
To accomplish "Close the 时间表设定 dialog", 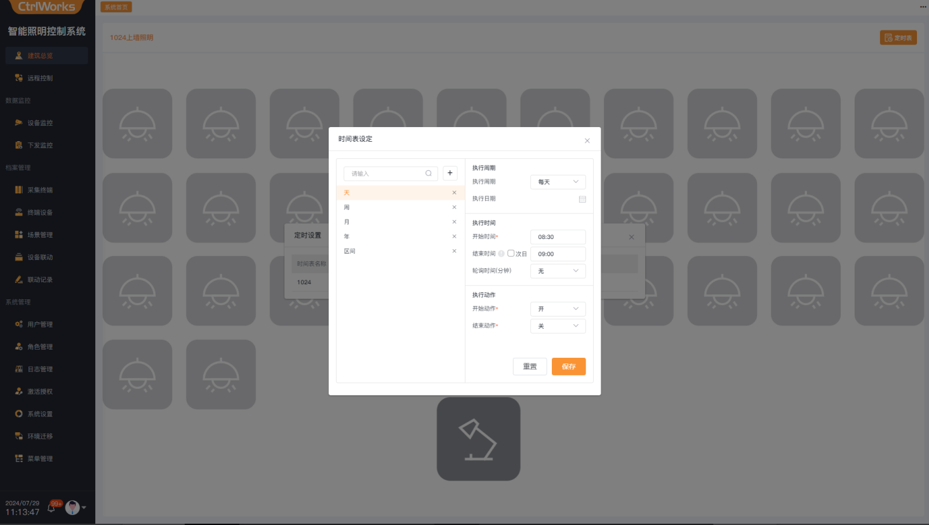I will pyautogui.click(x=587, y=140).
